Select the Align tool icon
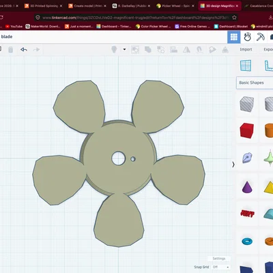The height and width of the screenshot is (273, 273). [173, 49]
